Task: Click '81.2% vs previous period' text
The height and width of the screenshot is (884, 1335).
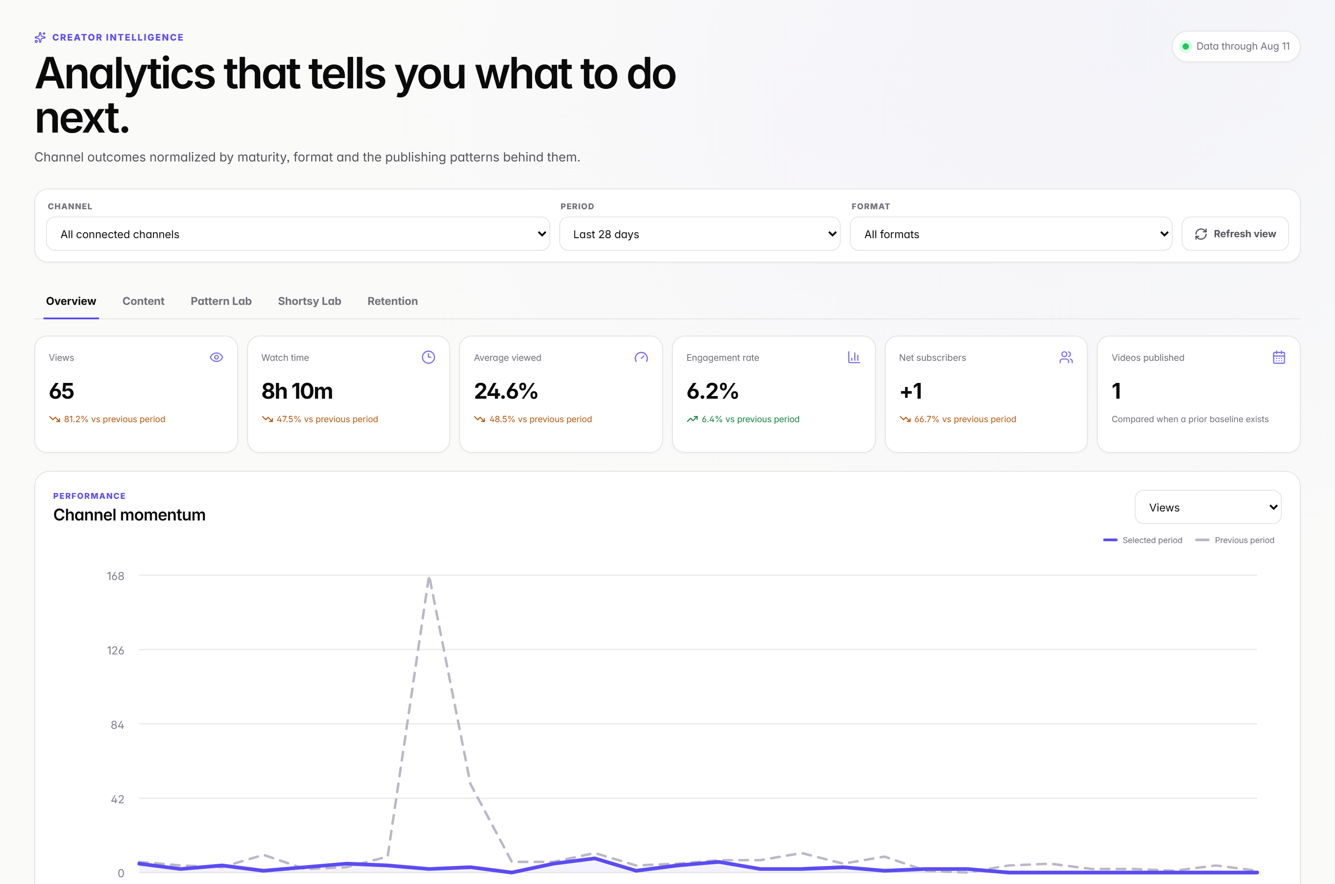Action: tap(115, 419)
